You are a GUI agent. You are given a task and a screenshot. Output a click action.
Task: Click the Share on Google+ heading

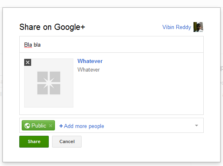click(52, 27)
